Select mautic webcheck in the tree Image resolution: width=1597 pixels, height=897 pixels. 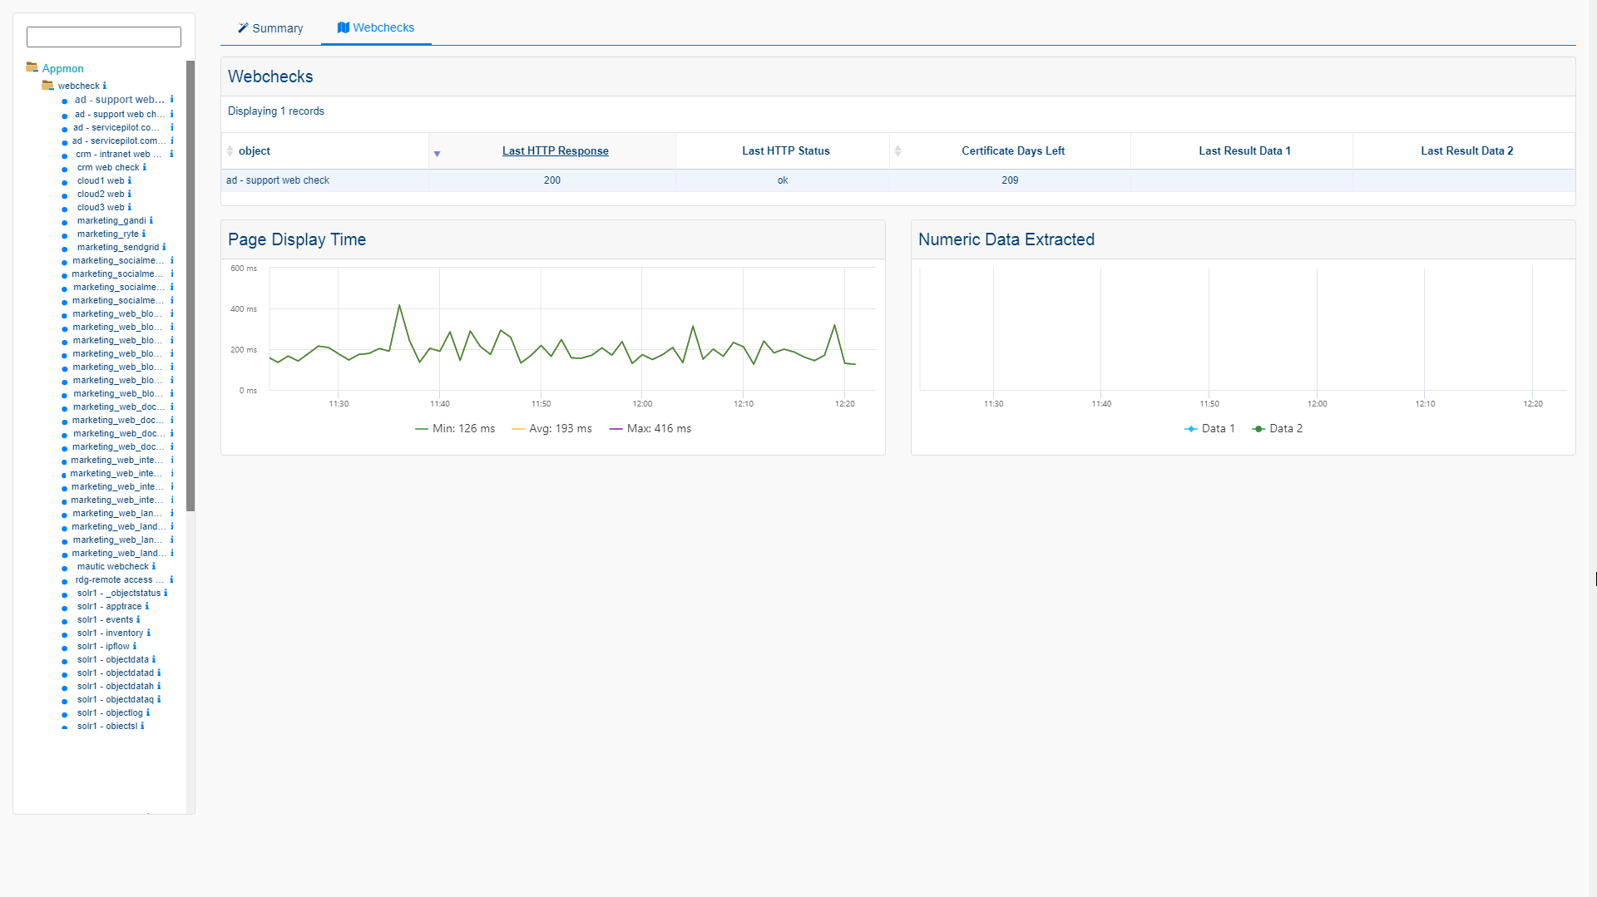coord(113,566)
